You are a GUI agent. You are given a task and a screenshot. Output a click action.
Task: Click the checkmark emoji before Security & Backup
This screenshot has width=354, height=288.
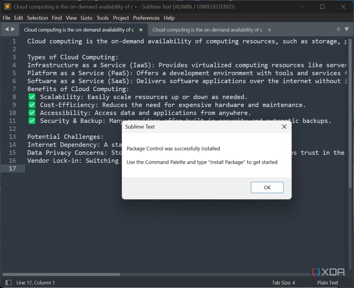[32, 121]
